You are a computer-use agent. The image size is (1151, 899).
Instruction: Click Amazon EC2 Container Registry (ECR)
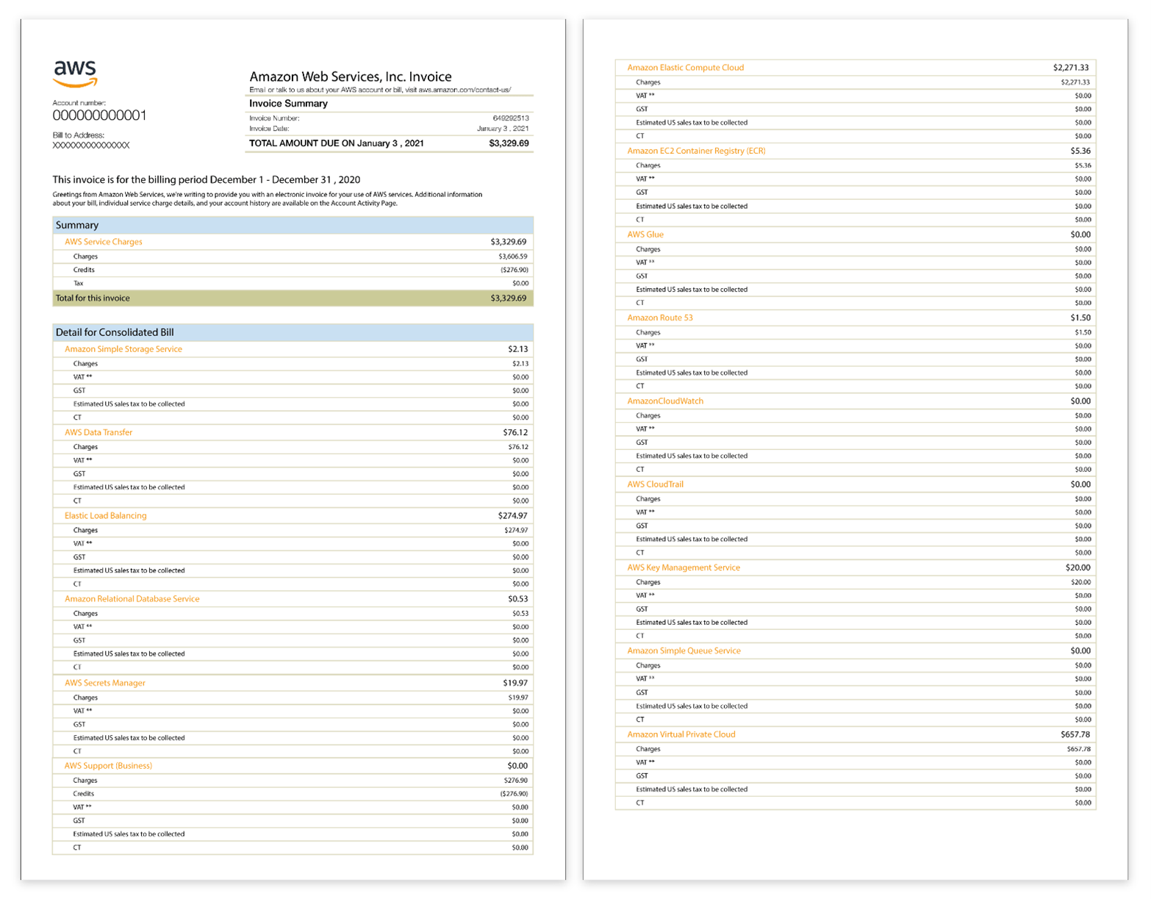click(x=696, y=151)
